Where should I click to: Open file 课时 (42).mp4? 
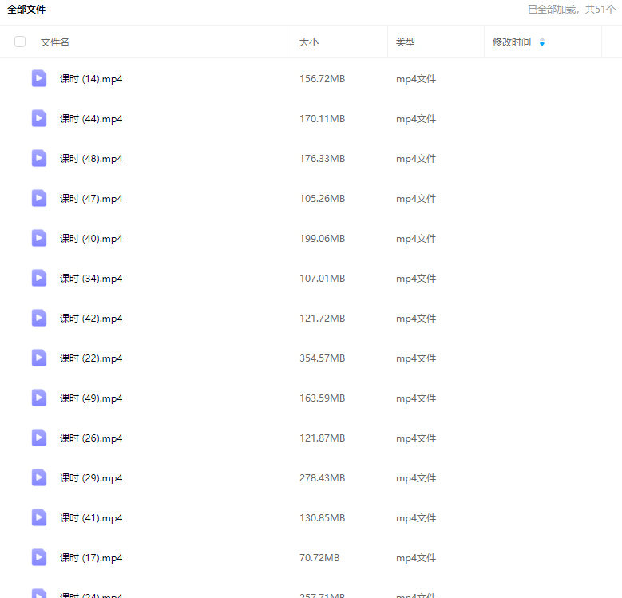click(91, 319)
